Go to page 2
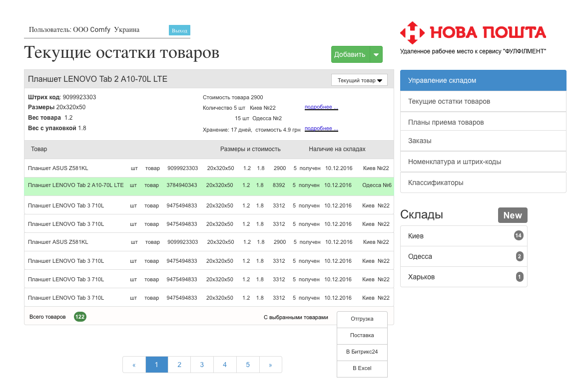Viewport: 582px width, 383px height. pyautogui.click(x=179, y=365)
